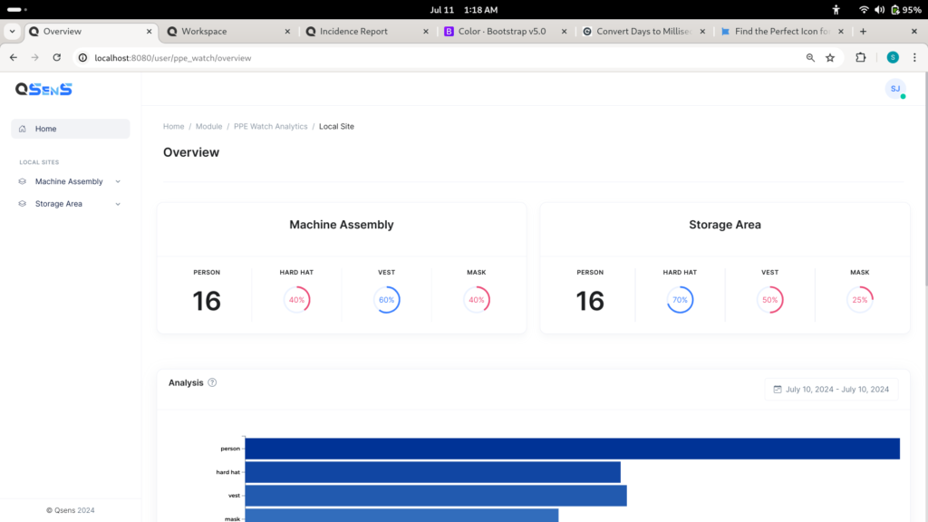
Task: Click the Qsens 2024 copyright text
Action: click(x=71, y=510)
